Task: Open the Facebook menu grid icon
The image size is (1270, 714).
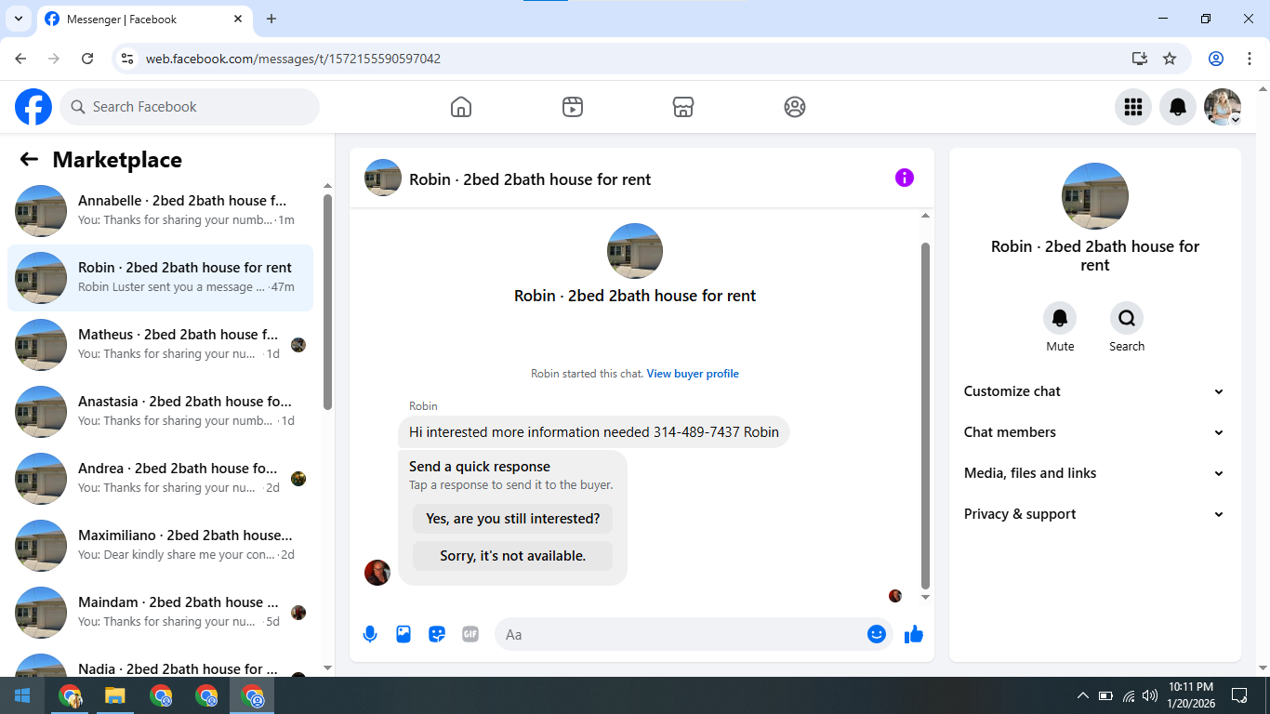Action: pyautogui.click(x=1133, y=107)
